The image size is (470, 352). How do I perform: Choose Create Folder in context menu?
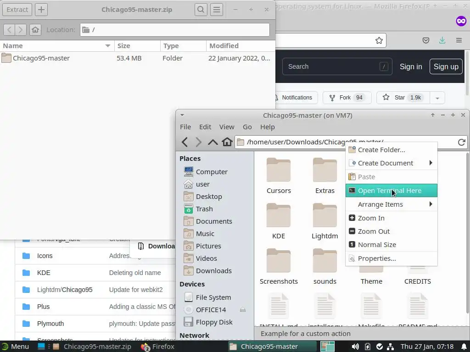(392, 150)
